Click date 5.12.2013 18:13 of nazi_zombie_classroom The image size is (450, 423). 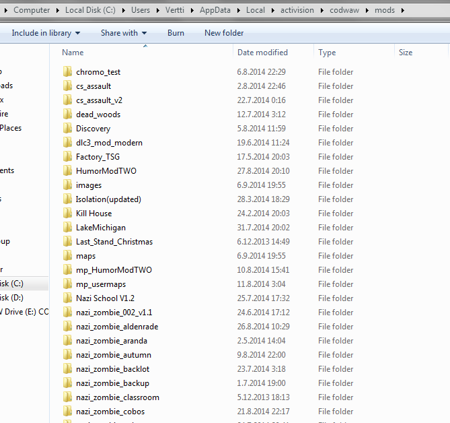pos(263,397)
